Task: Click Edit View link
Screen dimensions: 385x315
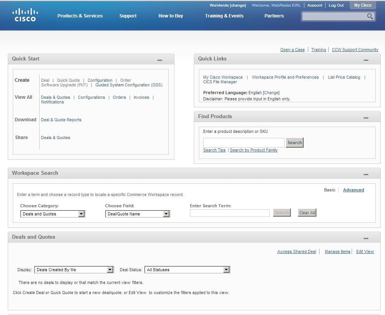Action: point(365,251)
